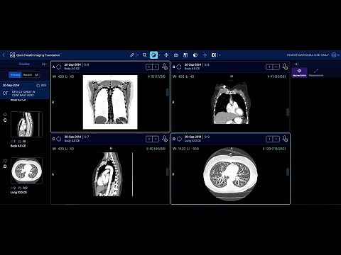
Task: Click viewport D status circle icon
Action: pyautogui.click(x=179, y=139)
